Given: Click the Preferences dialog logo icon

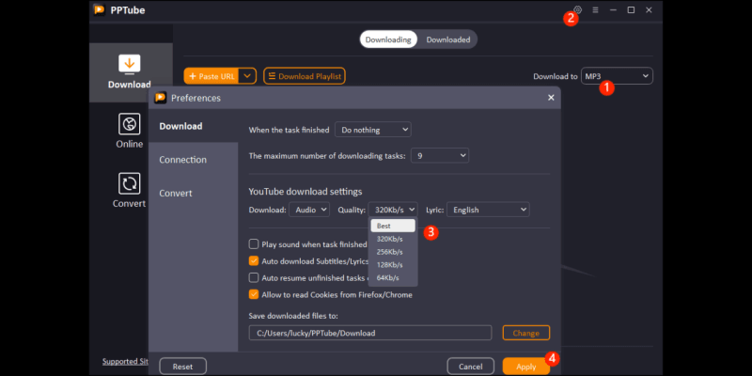Looking at the screenshot, I should (160, 98).
